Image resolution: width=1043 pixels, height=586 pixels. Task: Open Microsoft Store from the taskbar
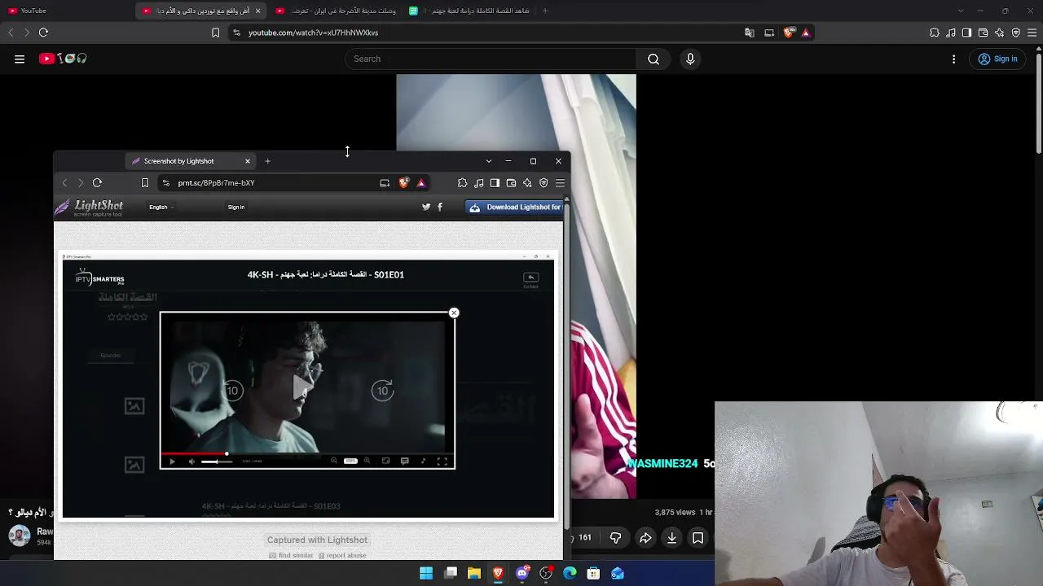594,574
